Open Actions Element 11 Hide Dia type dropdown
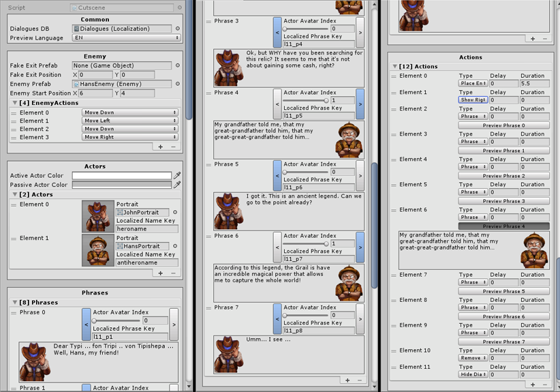Viewport: 560px width, 392px height. pos(473,374)
